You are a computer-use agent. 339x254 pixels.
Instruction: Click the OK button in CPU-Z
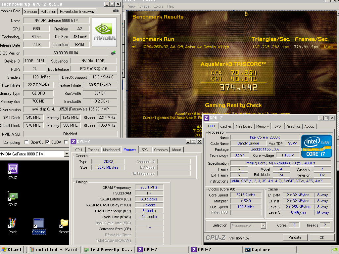tap(322, 237)
